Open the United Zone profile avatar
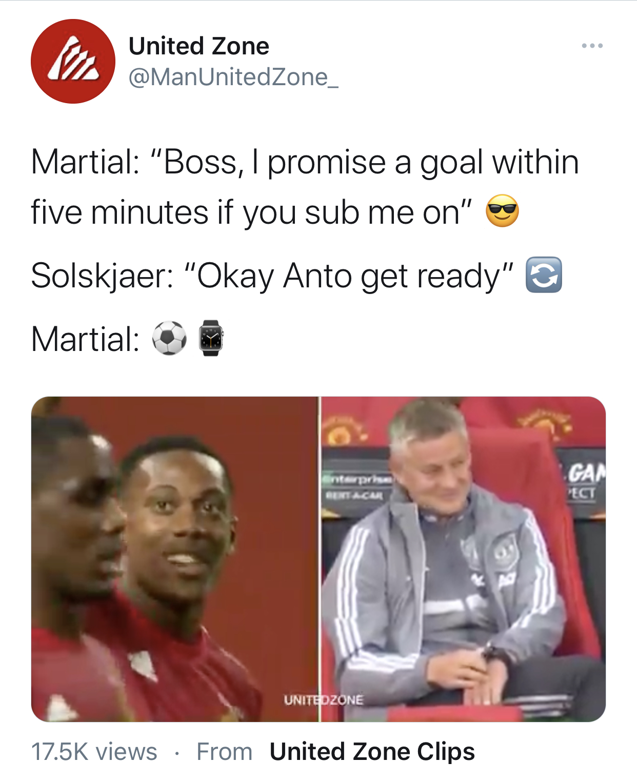 click(73, 61)
